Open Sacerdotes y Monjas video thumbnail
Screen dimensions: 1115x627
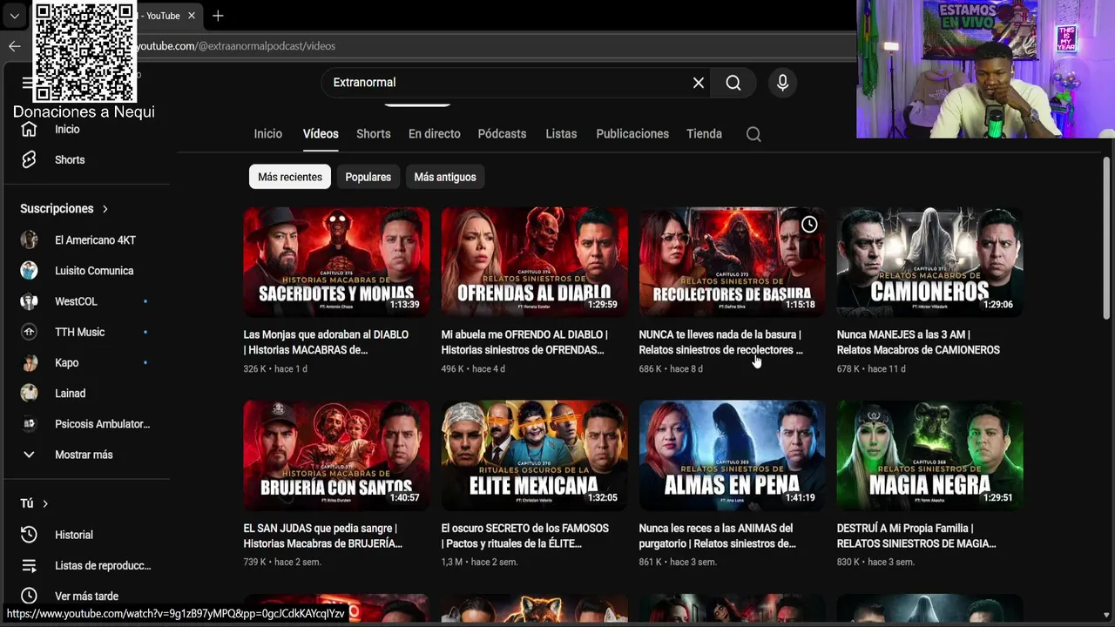click(x=336, y=261)
